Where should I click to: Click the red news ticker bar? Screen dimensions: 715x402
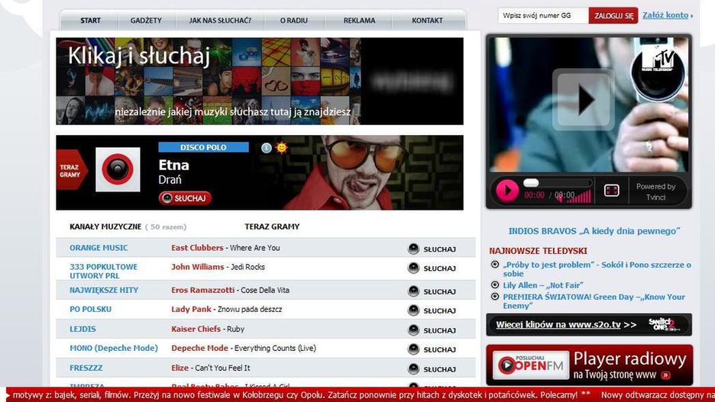(x=361, y=394)
